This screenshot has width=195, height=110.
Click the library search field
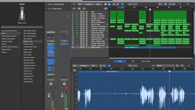pyautogui.click(x=22, y=27)
